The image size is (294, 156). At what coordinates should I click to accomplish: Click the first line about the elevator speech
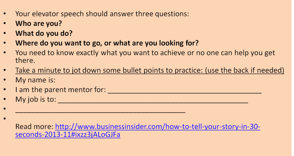102,14
